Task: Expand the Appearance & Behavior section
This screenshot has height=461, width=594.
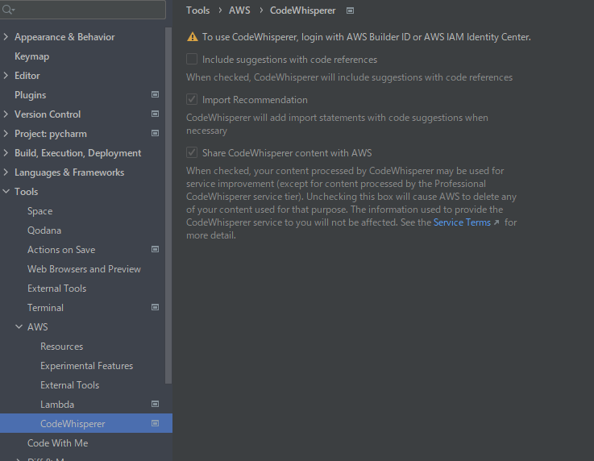Action: pos(6,37)
